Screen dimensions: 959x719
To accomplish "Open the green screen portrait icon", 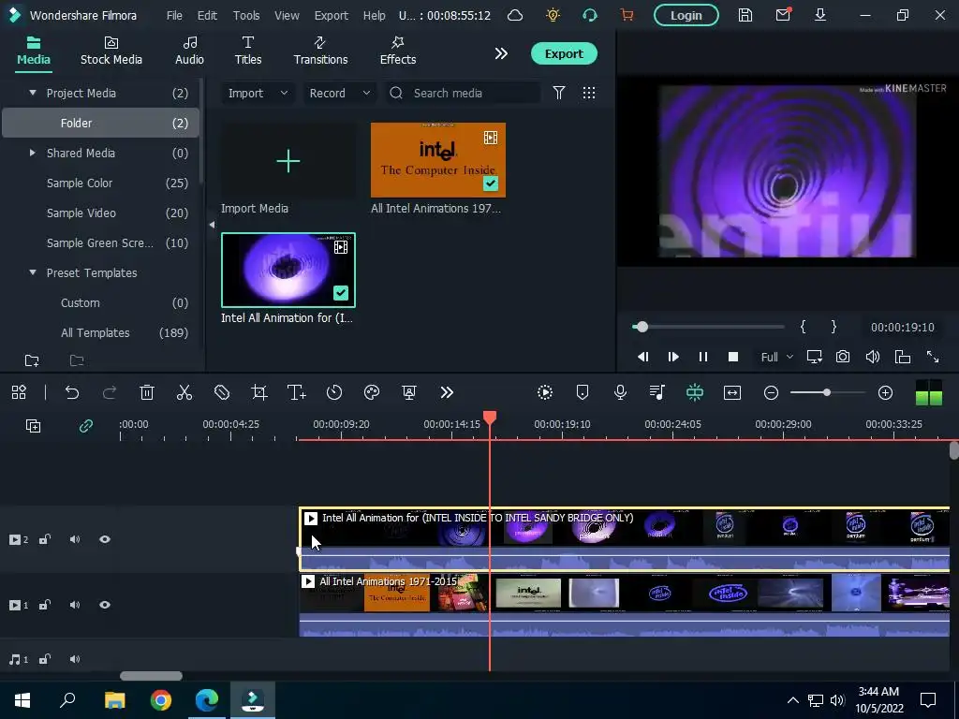I will pyautogui.click(x=409, y=392).
